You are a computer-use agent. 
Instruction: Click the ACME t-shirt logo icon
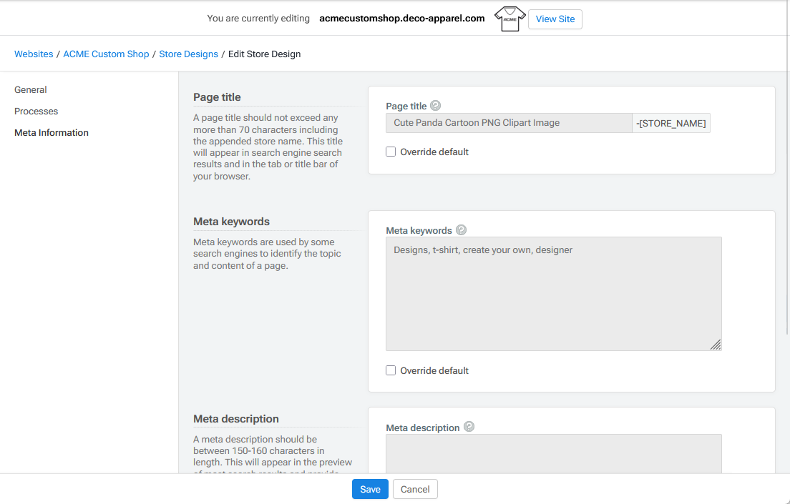point(509,19)
